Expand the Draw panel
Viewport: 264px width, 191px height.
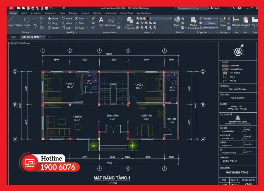[26, 32]
